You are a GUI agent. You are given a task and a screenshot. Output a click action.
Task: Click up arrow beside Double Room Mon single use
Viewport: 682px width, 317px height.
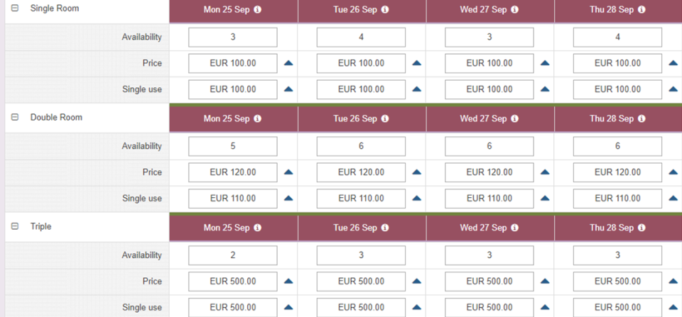click(288, 199)
